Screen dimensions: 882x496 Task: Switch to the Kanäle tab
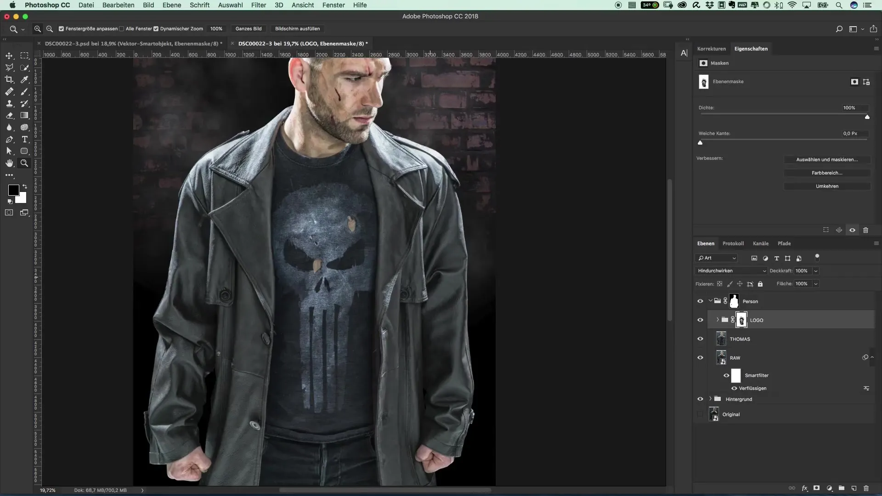pos(760,243)
